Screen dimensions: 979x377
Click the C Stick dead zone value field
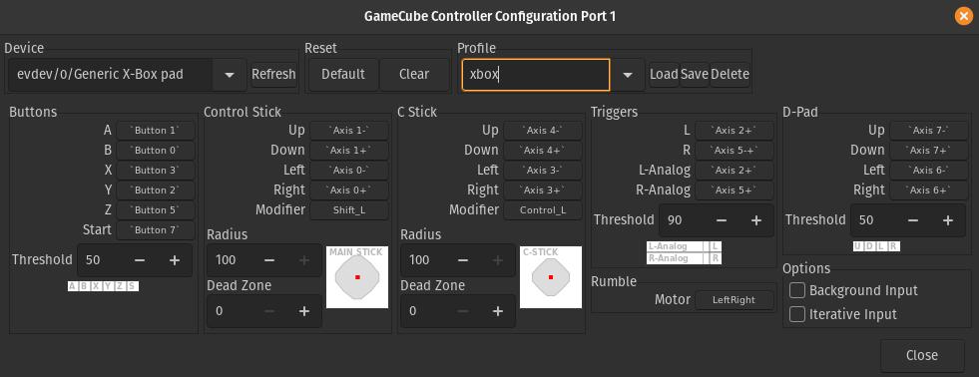click(423, 311)
